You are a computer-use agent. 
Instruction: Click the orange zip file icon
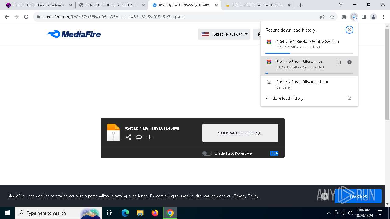pos(113,133)
